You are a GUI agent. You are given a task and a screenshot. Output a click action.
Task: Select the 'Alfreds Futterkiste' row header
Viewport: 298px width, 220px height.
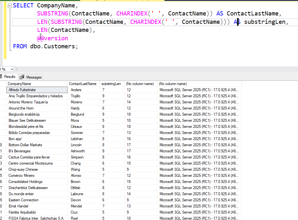click(3, 90)
